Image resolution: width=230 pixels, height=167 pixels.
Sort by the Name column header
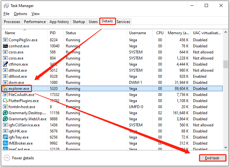click(x=25, y=33)
